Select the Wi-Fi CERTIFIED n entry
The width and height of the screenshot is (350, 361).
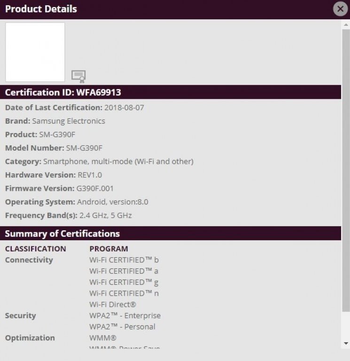(x=124, y=293)
